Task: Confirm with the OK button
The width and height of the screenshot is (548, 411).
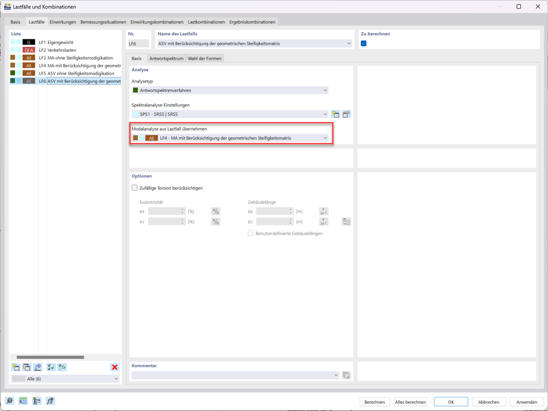Action: (x=451, y=402)
